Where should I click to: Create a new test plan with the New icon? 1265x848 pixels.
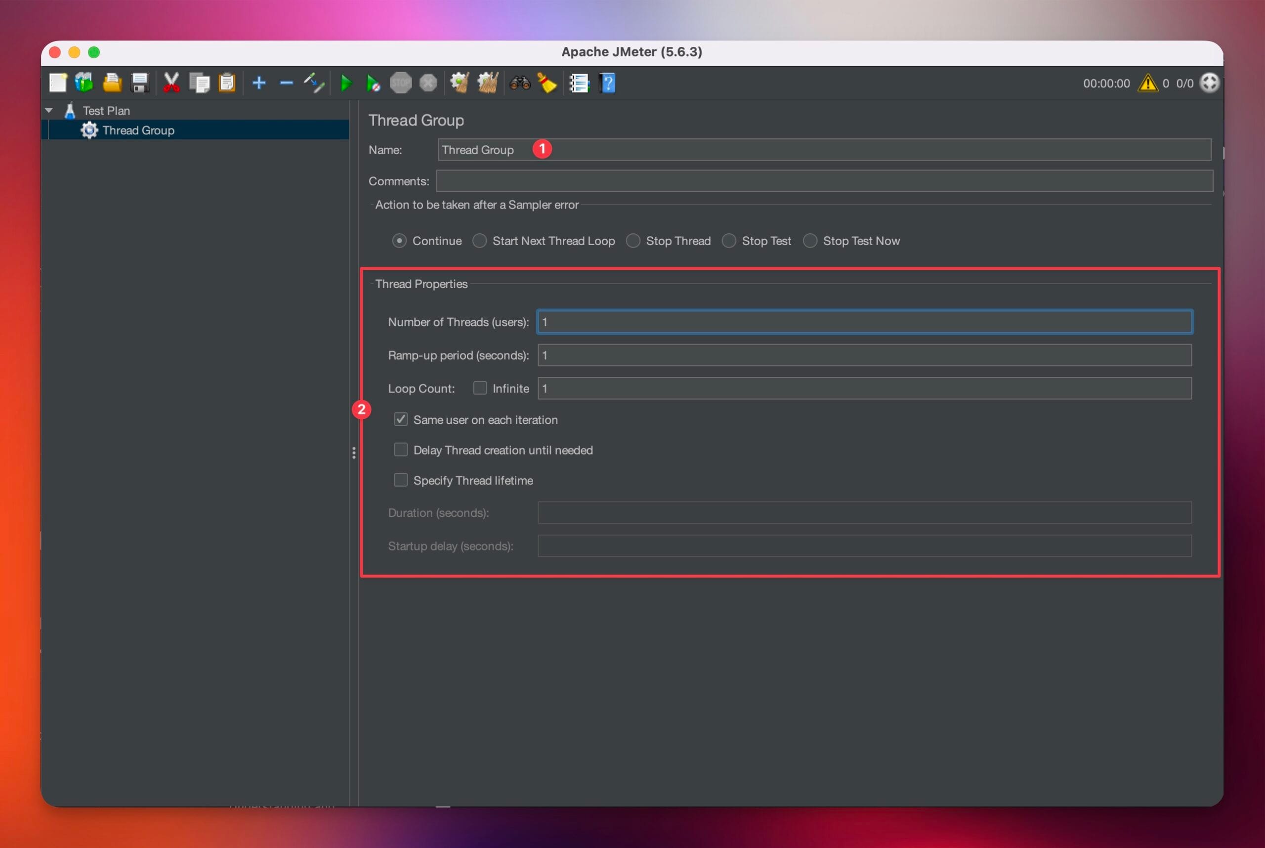pyautogui.click(x=57, y=84)
